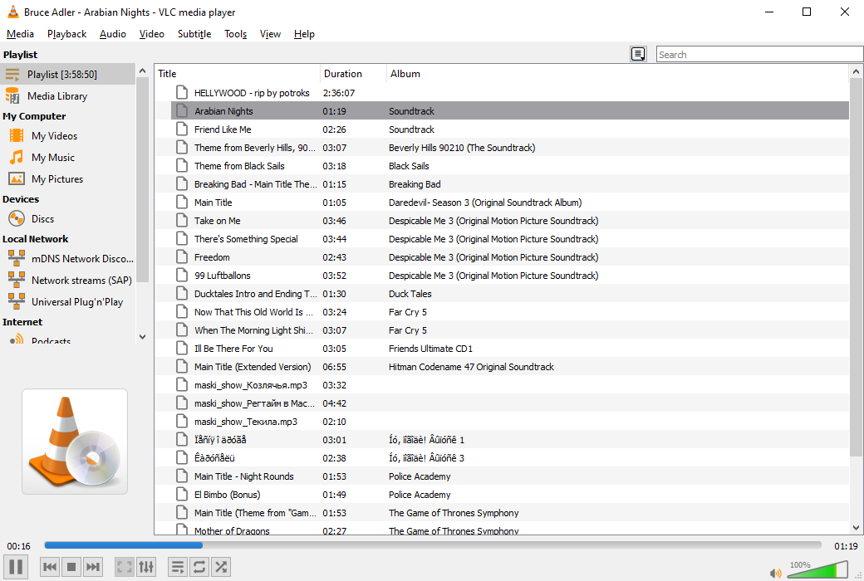The width and height of the screenshot is (864, 581).
Task: Open Media Library in sidebar
Action: point(68,95)
